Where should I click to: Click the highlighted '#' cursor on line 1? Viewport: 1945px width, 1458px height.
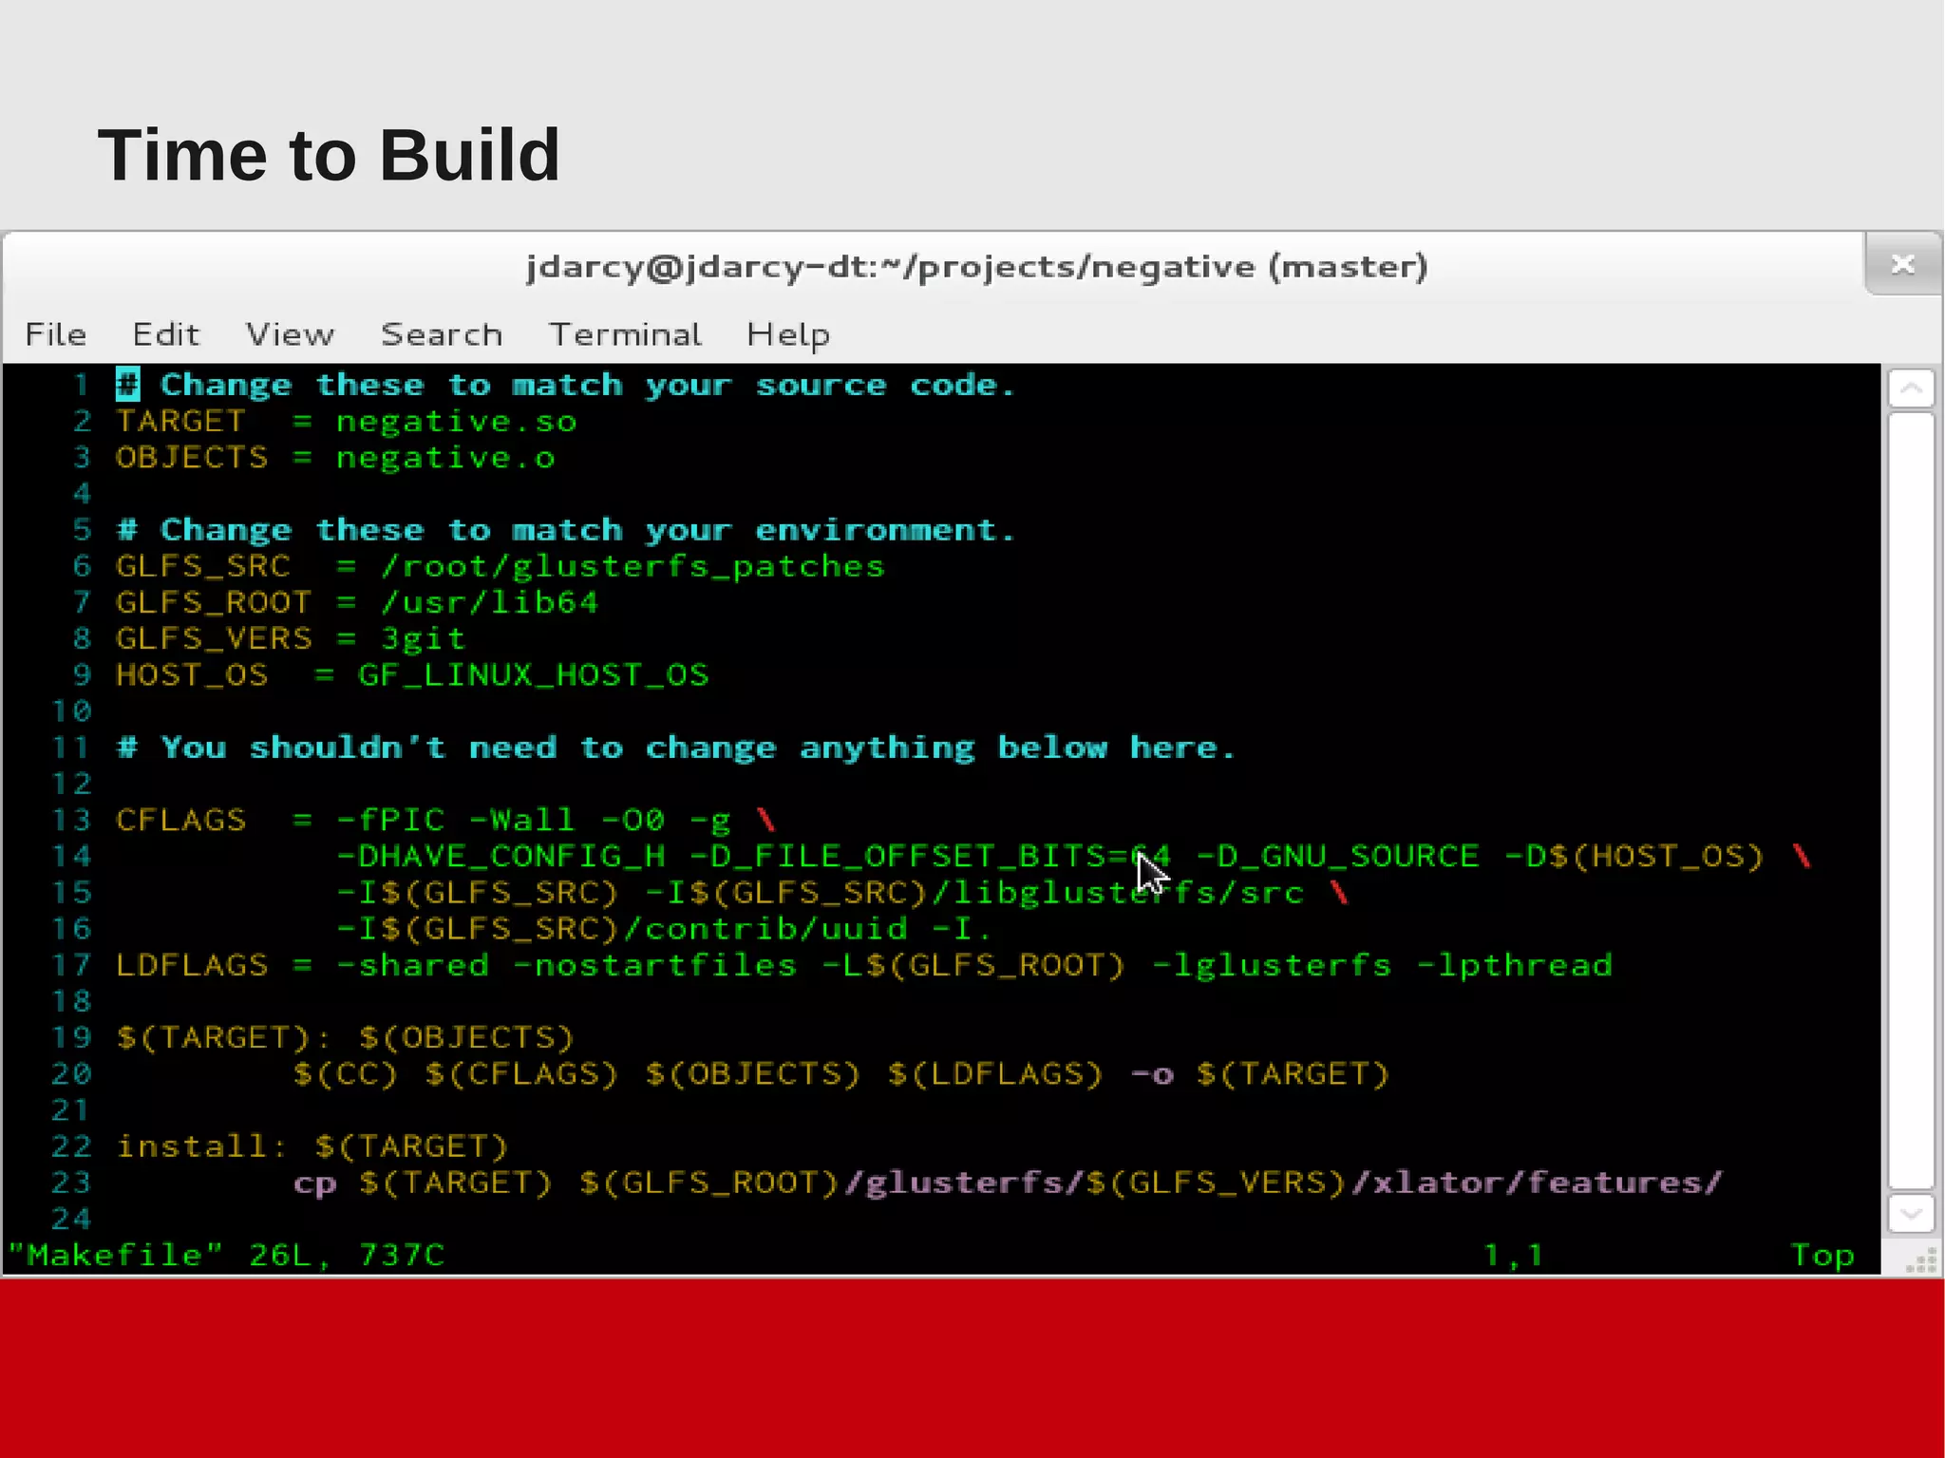tap(127, 385)
